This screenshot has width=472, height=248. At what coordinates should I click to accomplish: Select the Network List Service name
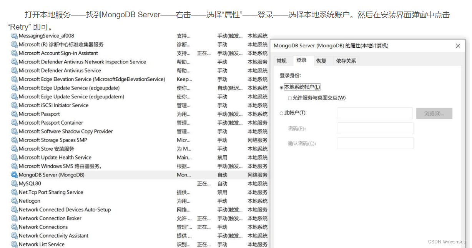tap(42, 244)
